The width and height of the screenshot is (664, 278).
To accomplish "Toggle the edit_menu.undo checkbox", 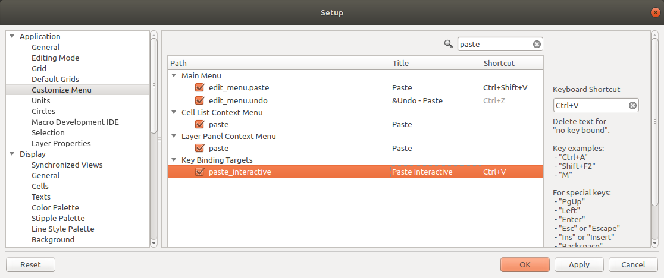I will pyautogui.click(x=200, y=100).
